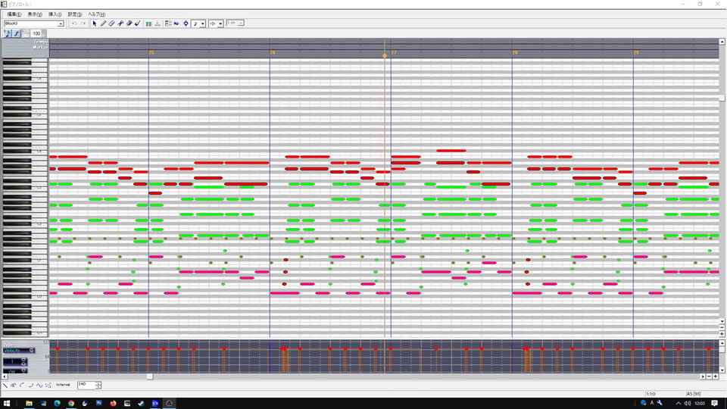This screenshot has height=409, width=727.
Task: Click the horizontal zoom-out minus button
Action: 710,376
